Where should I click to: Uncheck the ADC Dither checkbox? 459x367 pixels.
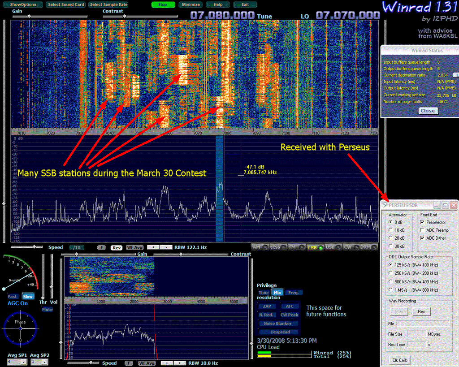point(422,238)
